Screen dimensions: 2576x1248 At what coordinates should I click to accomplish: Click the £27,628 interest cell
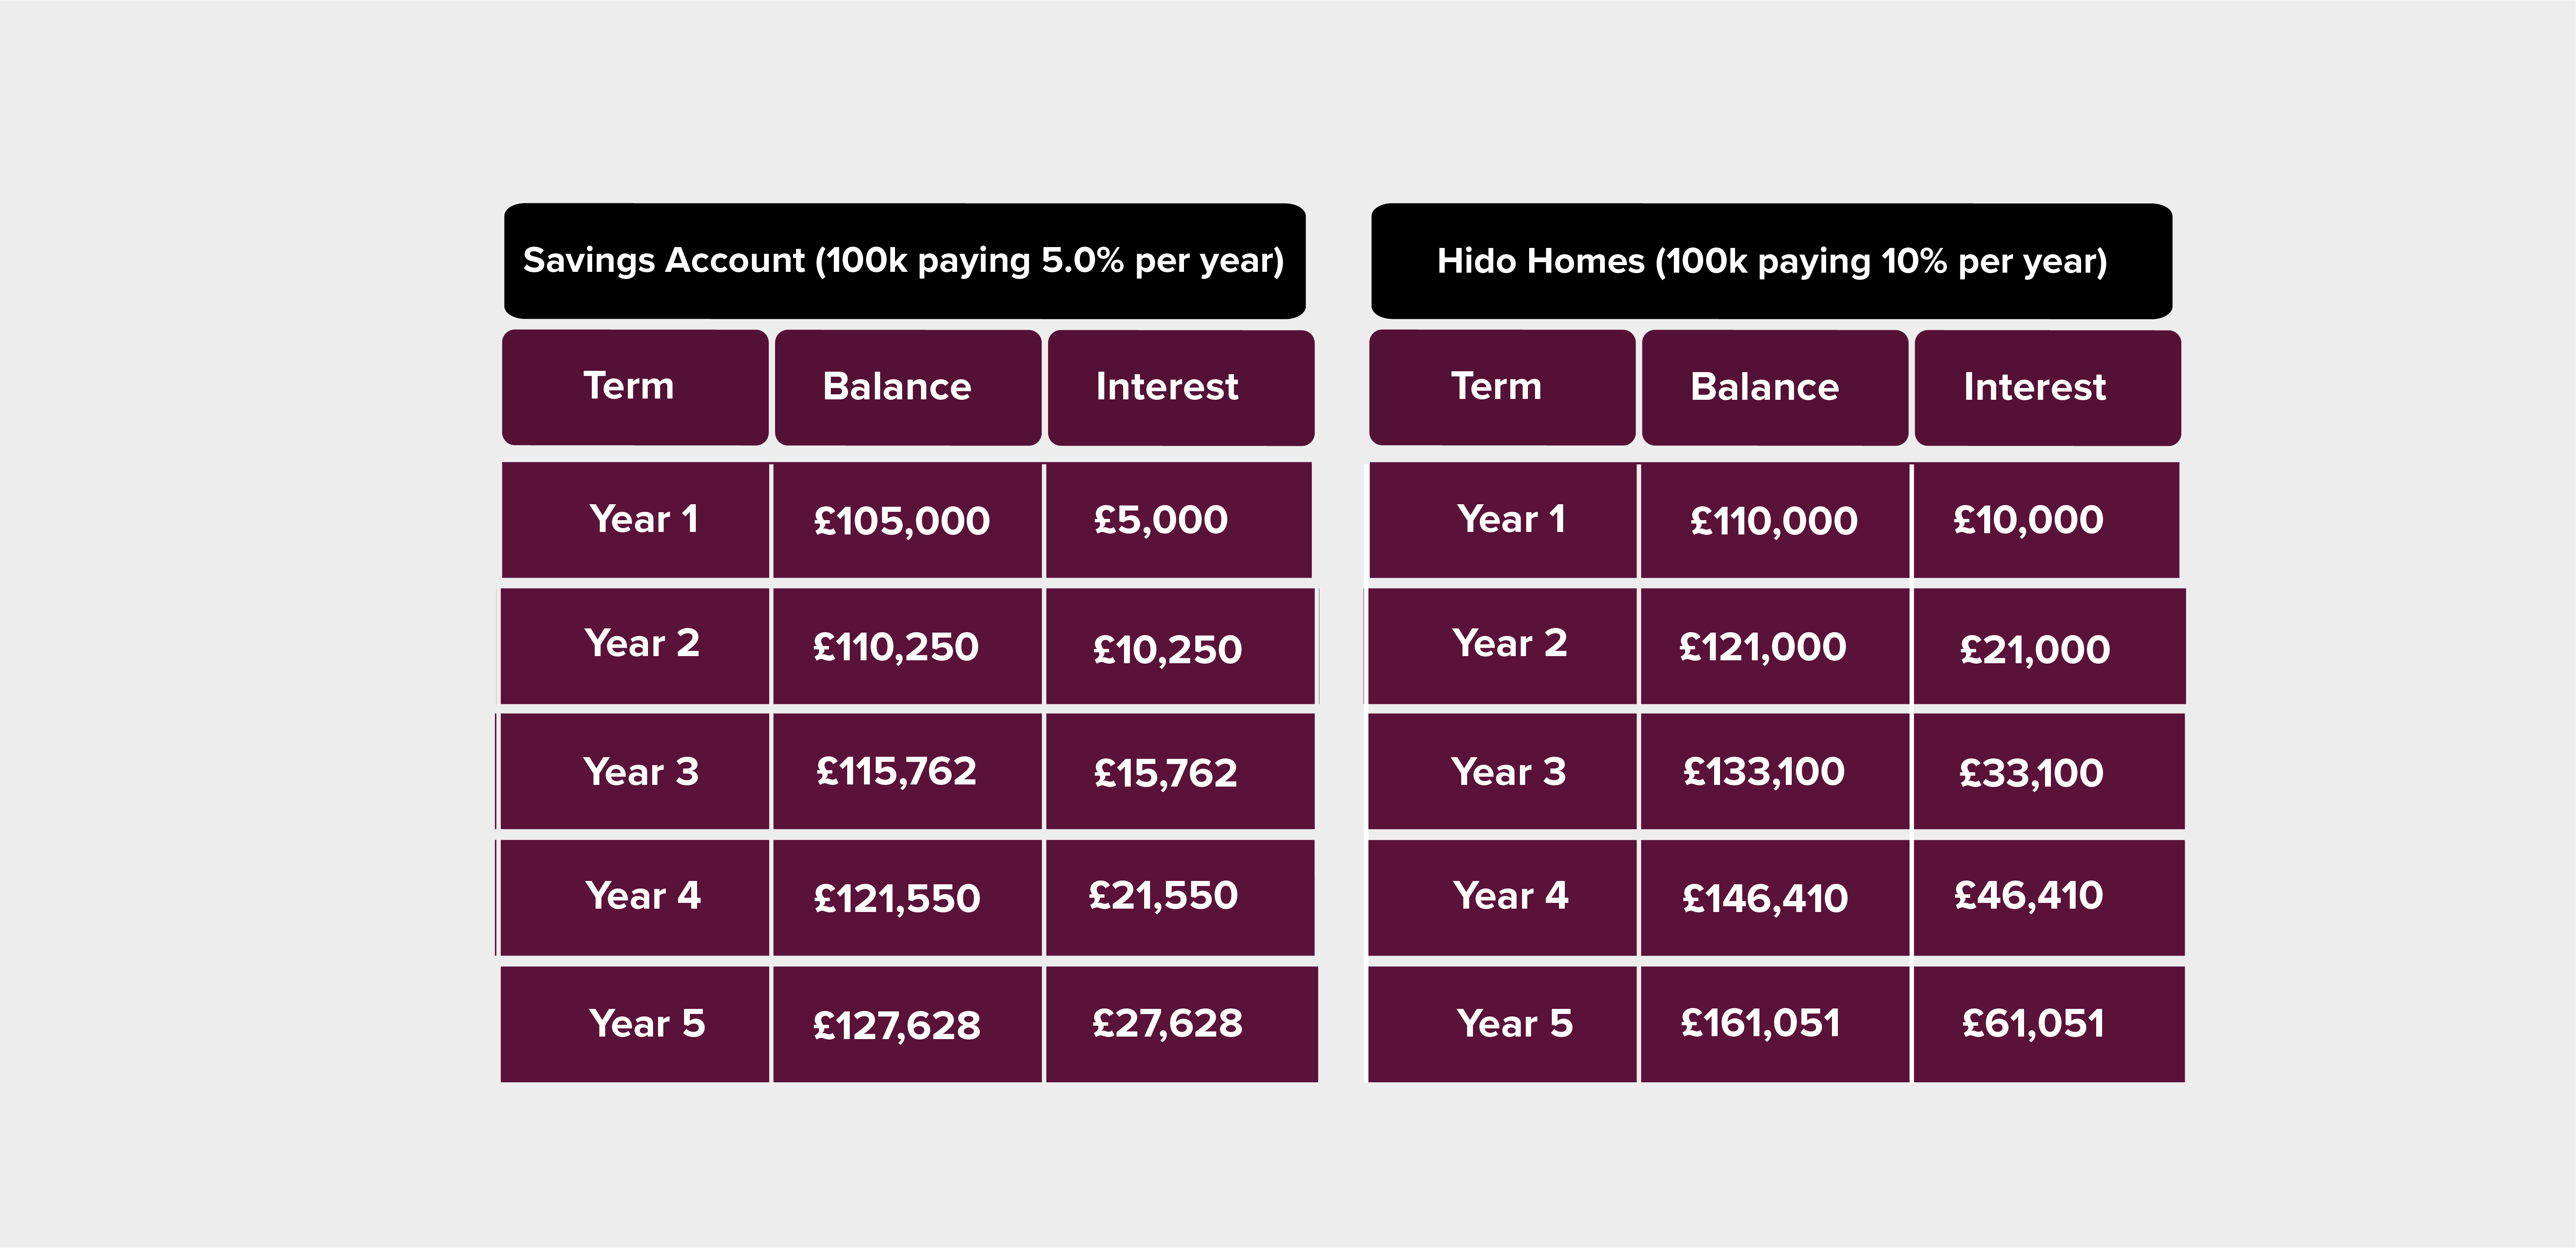tap(1182, 1024)
